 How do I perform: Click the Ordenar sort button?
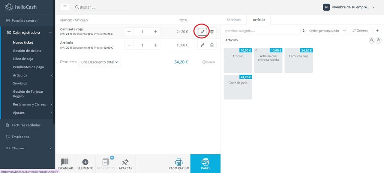tap(360, 31)
